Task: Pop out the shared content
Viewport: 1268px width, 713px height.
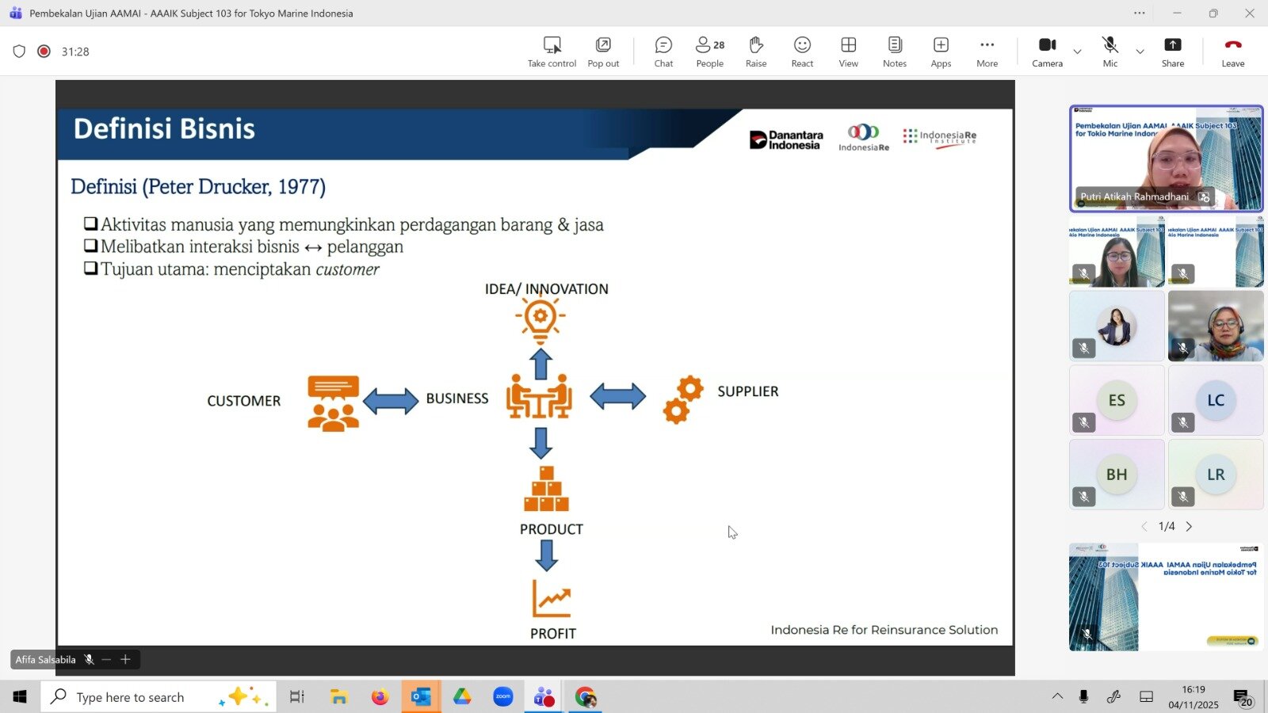Action: 603,51
